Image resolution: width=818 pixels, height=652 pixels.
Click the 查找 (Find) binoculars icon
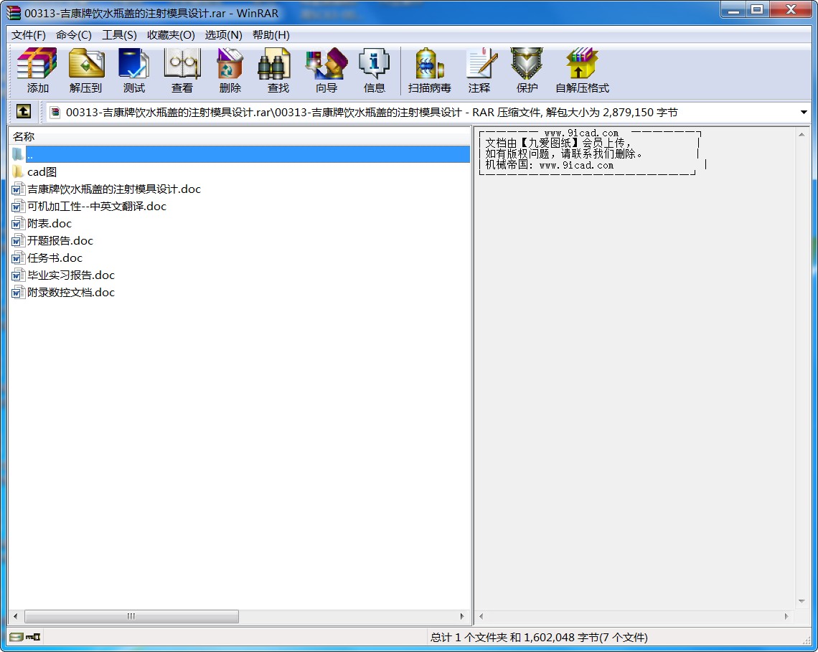click(x=274, y=64)
